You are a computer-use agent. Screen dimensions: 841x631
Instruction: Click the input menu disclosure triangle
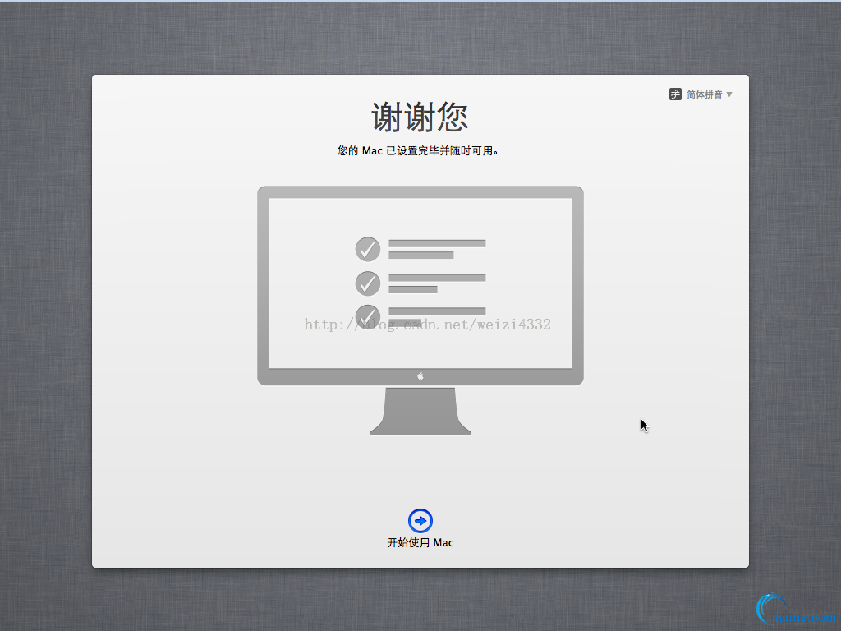(729, 94)
